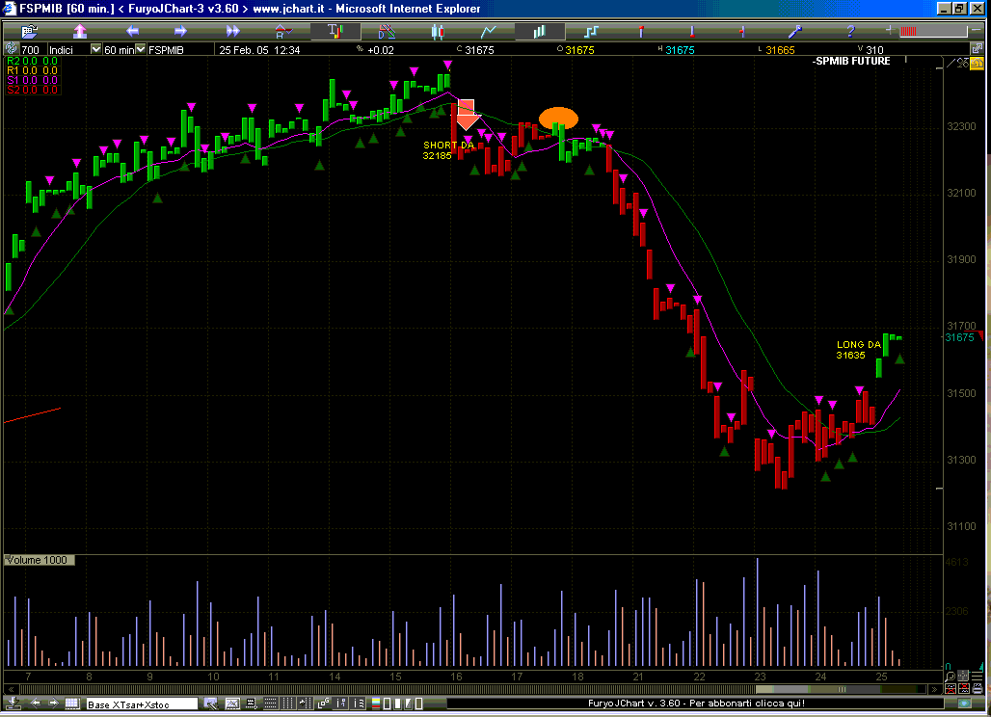The width and height of the screenshot is (991, 717).
Task: Toggle the highlighted text-and-bars indicator button
Action: [335, 32]
